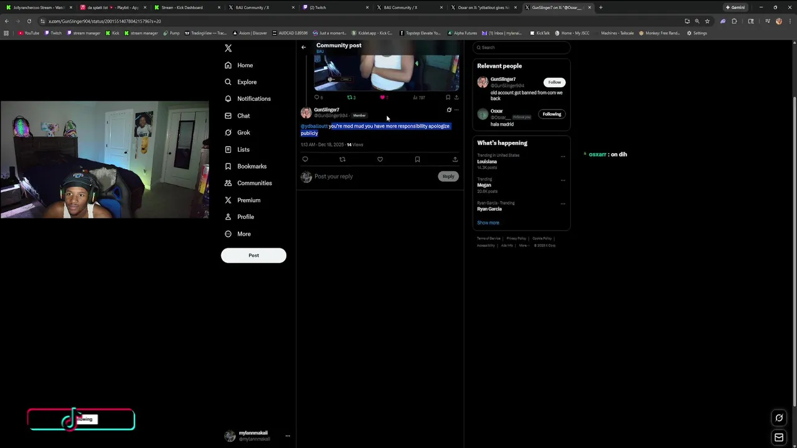Click Show more under What's happening
The height and width of the screenshot is (448, 797).
[x=488, y=223]
